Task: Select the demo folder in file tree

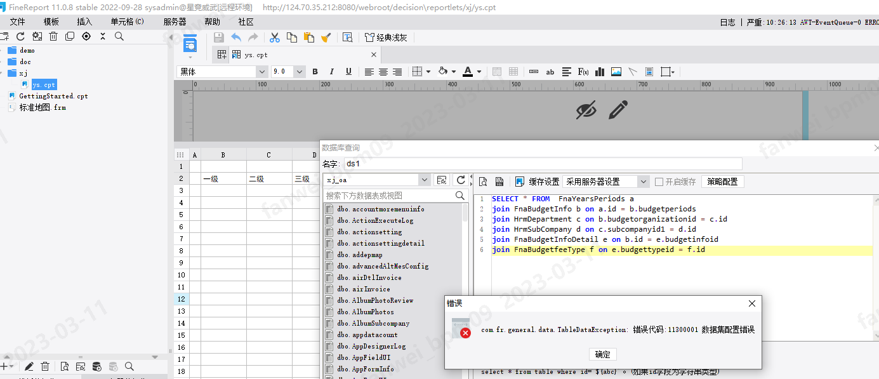Action: (27, 50)
